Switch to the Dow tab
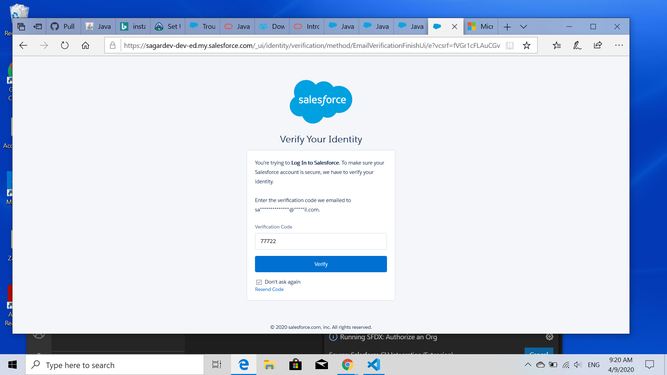Image resolution: width=667 pixels, height=375 pixels. [x=272, y=26]
